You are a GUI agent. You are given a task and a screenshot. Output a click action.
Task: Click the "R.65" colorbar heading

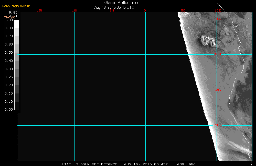click(x=13, y=12)
